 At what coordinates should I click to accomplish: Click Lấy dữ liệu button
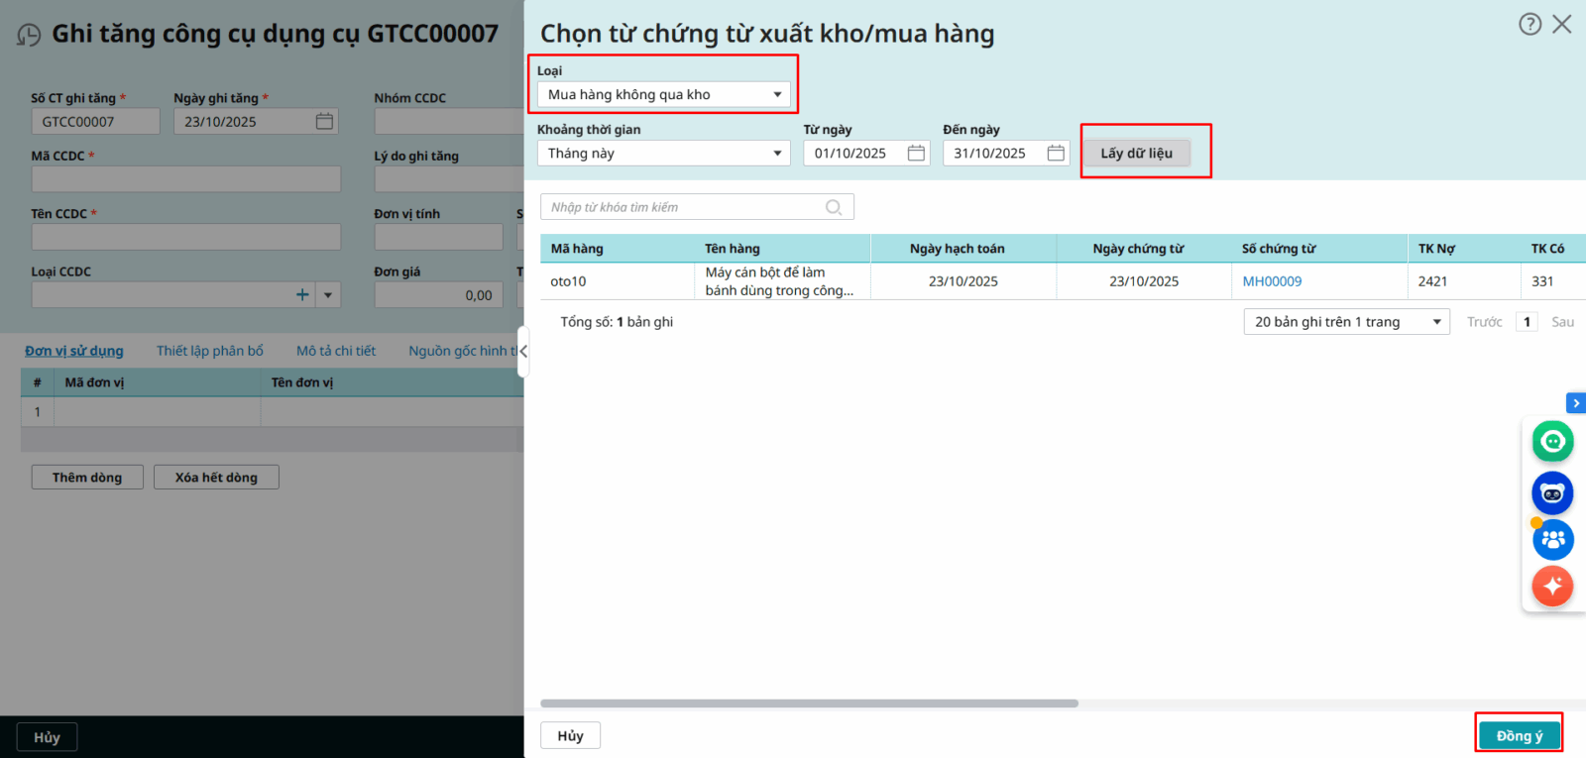pos(1136,153)
